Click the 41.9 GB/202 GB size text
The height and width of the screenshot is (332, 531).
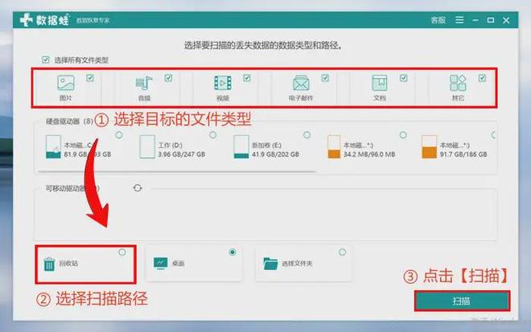(275, 154)
